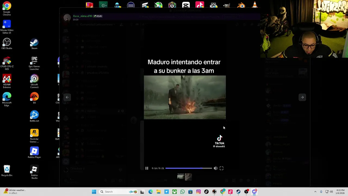This screenshot has height=196, width=348.
Task: Open GIMP icon in top desktop row
Action: coord(227,5)
